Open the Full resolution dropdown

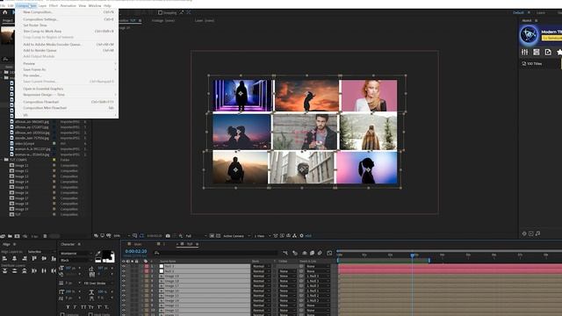coord(196,236)
